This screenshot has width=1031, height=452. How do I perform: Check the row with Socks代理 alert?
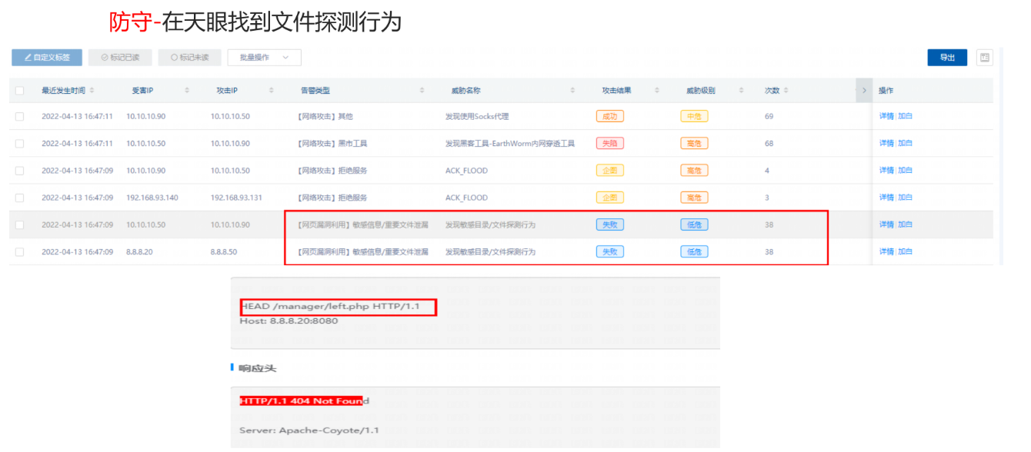20,117
